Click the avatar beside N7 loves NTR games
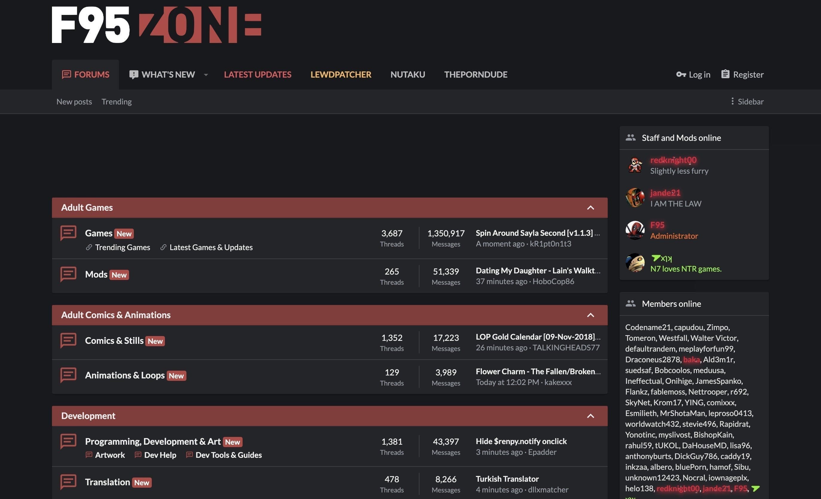 tap(635, 263)
